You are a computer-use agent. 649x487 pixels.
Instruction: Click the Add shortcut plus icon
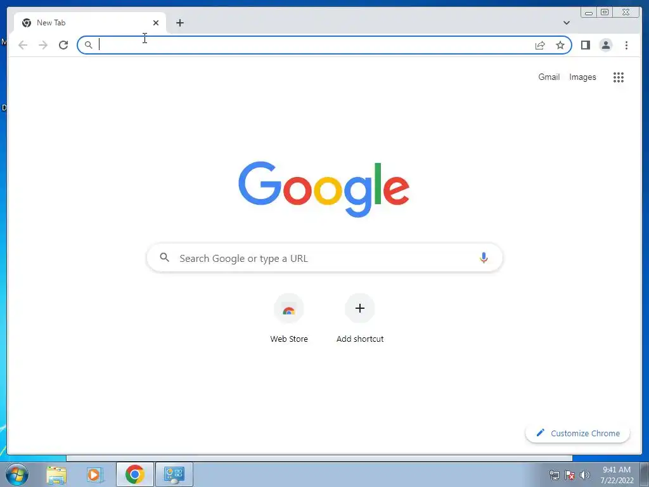tap(360, 308)
